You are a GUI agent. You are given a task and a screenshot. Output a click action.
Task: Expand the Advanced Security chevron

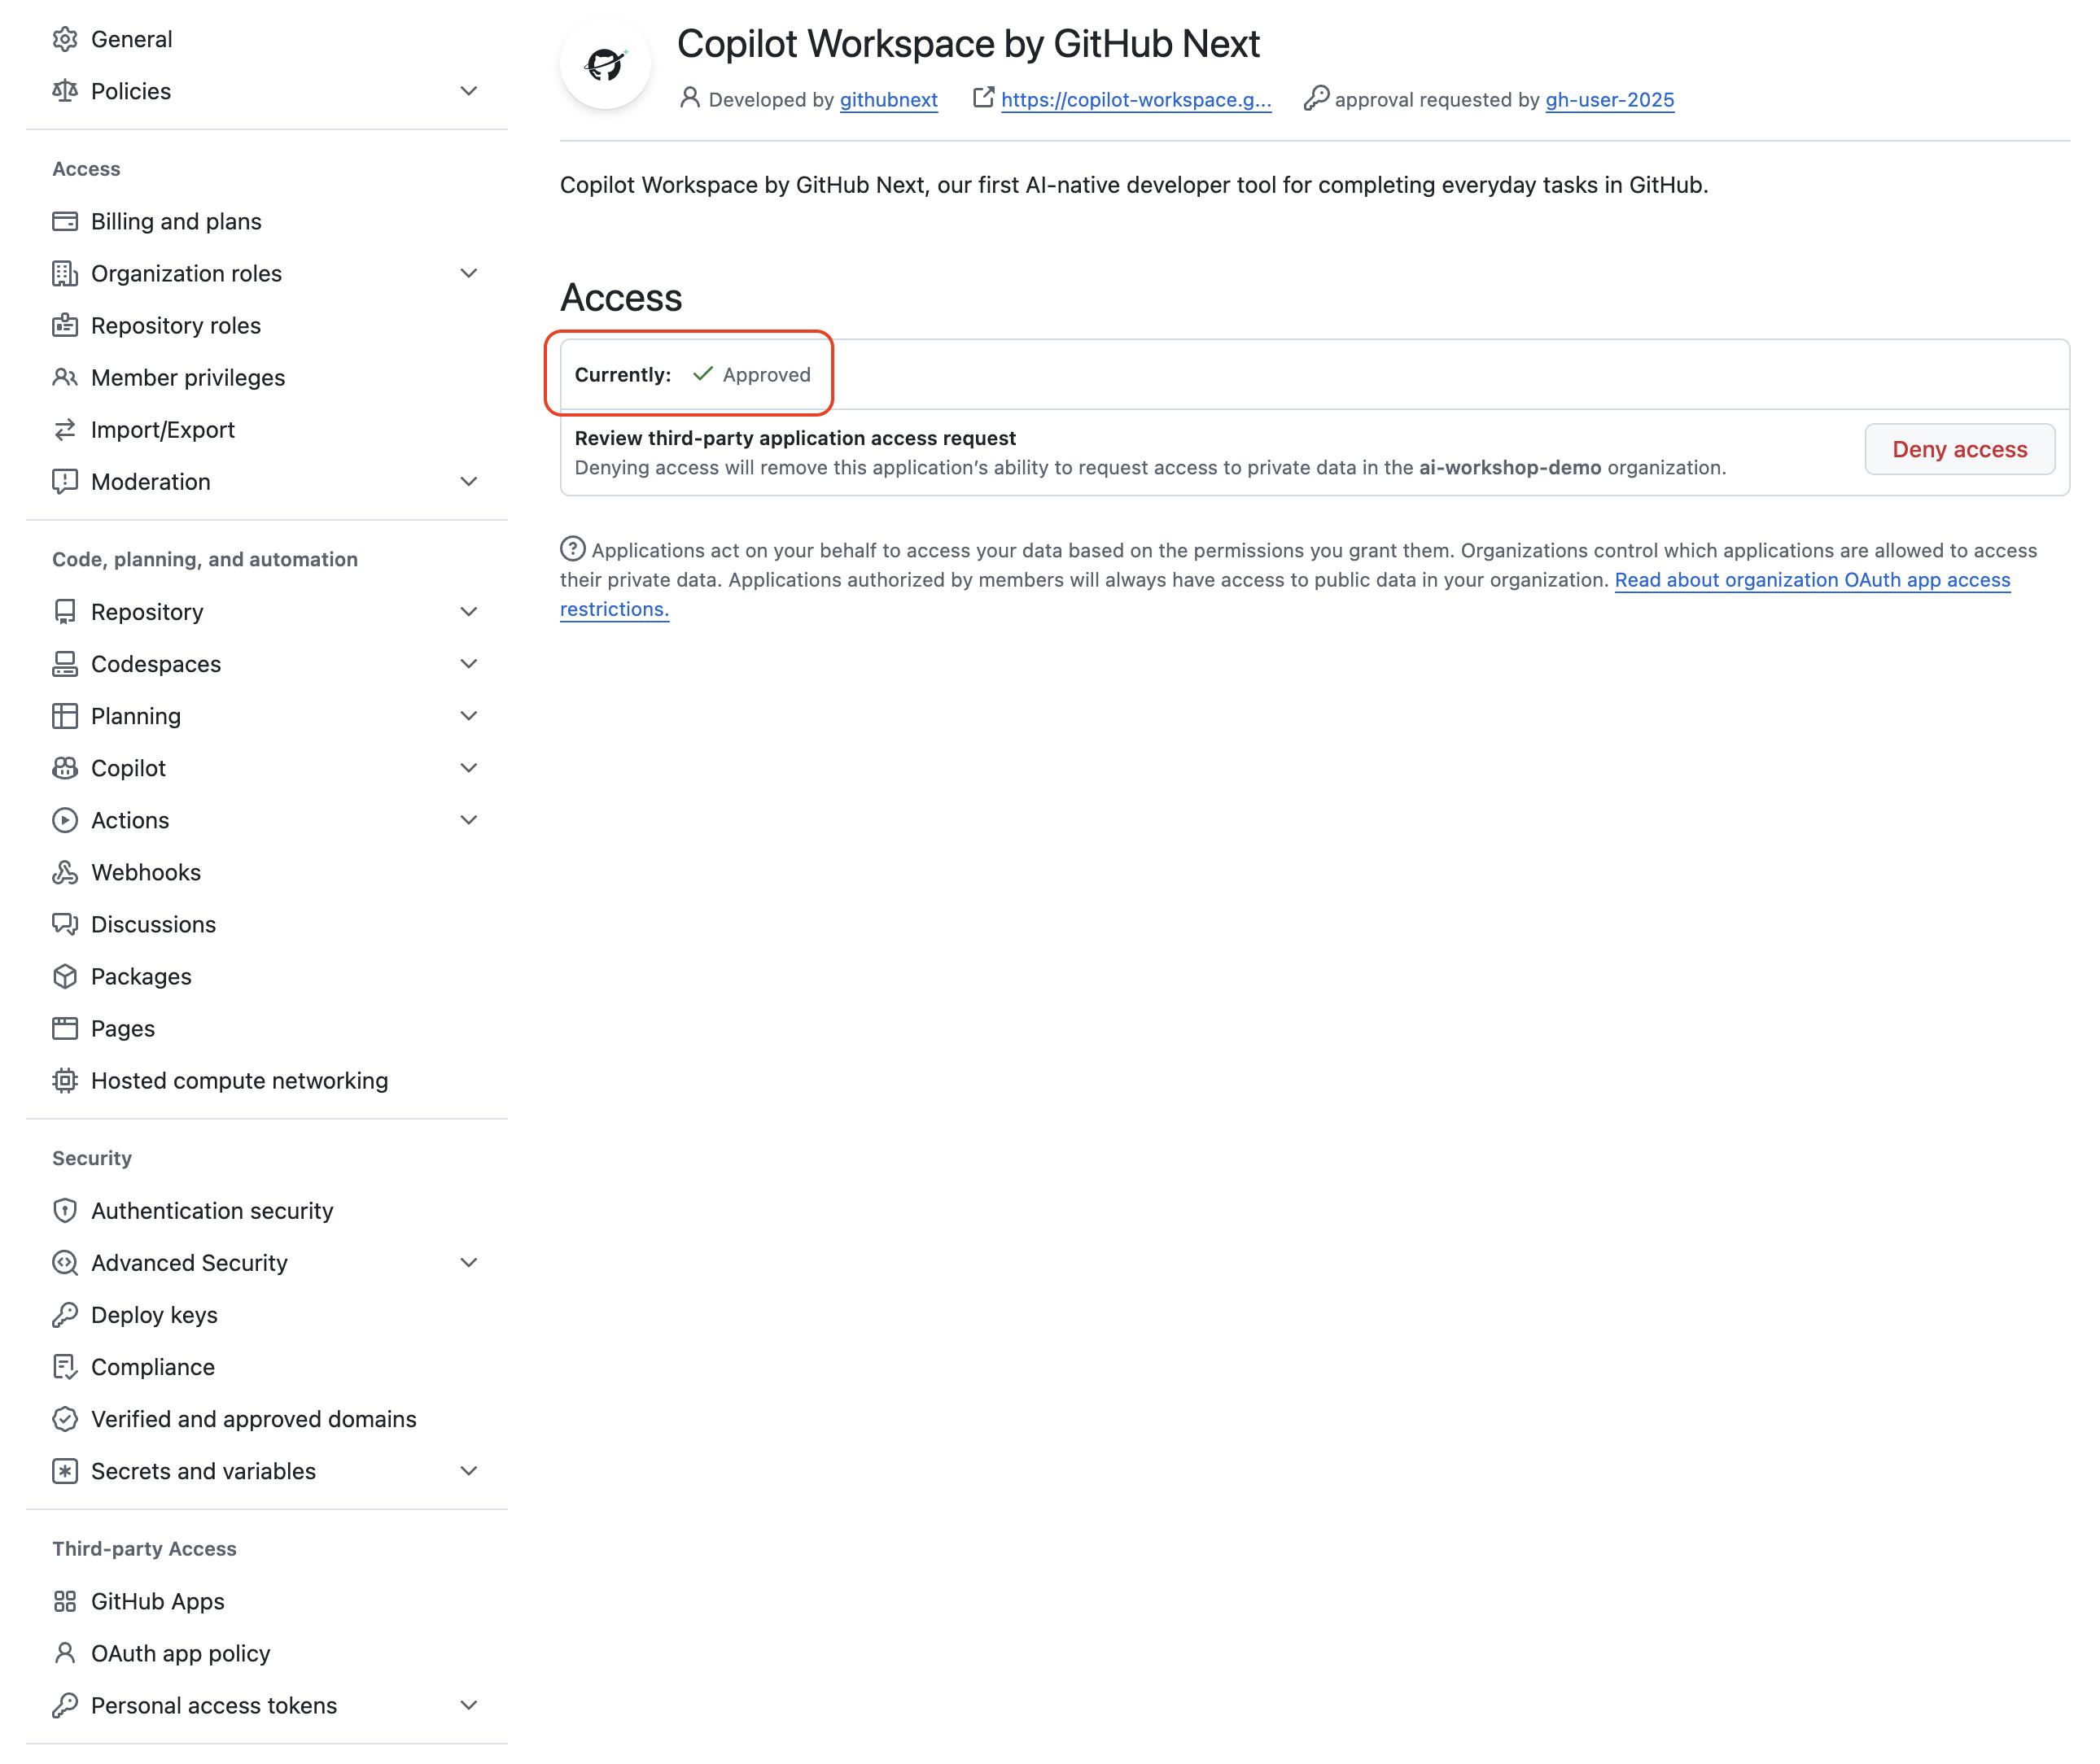(x=468, y=1262)
